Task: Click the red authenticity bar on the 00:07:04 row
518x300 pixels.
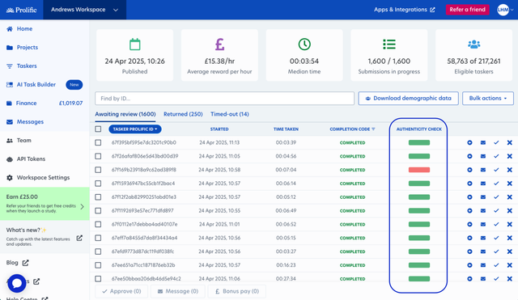Action: point(419,170)
